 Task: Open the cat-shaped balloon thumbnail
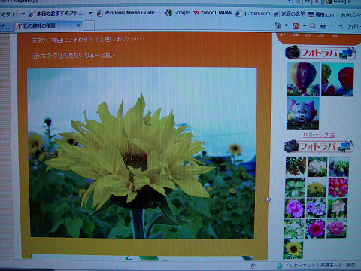(x=302, y=114)
